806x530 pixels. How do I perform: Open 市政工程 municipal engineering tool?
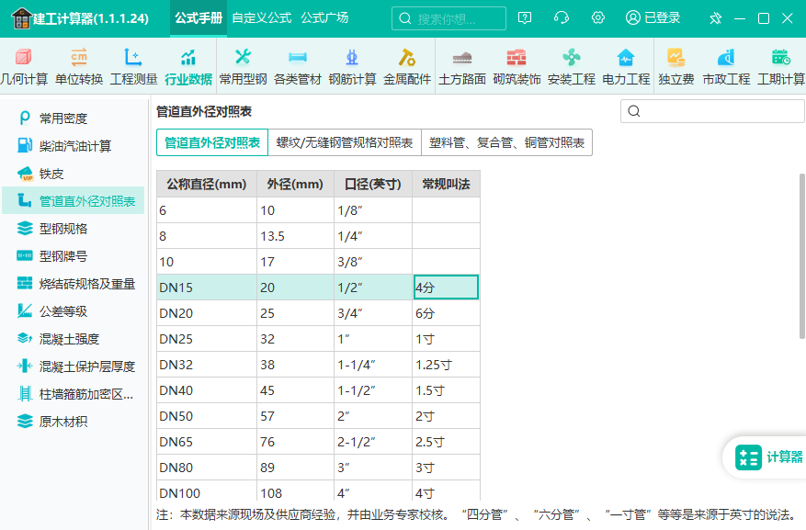click(726, 67)
